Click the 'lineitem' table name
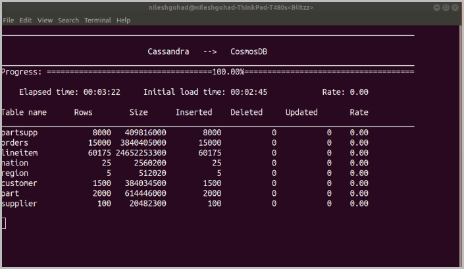 [20, 153]
